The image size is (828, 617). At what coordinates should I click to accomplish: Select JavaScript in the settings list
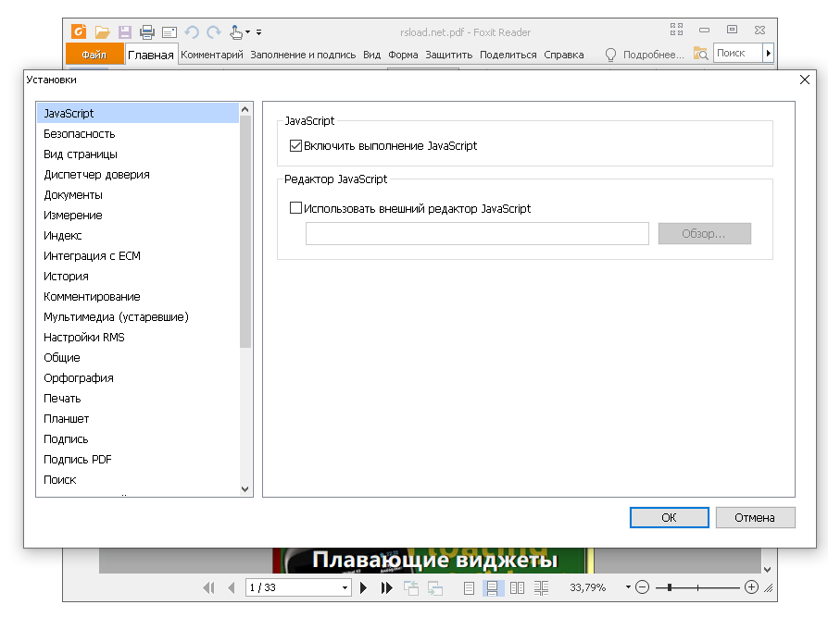click(x=138, y=114)
